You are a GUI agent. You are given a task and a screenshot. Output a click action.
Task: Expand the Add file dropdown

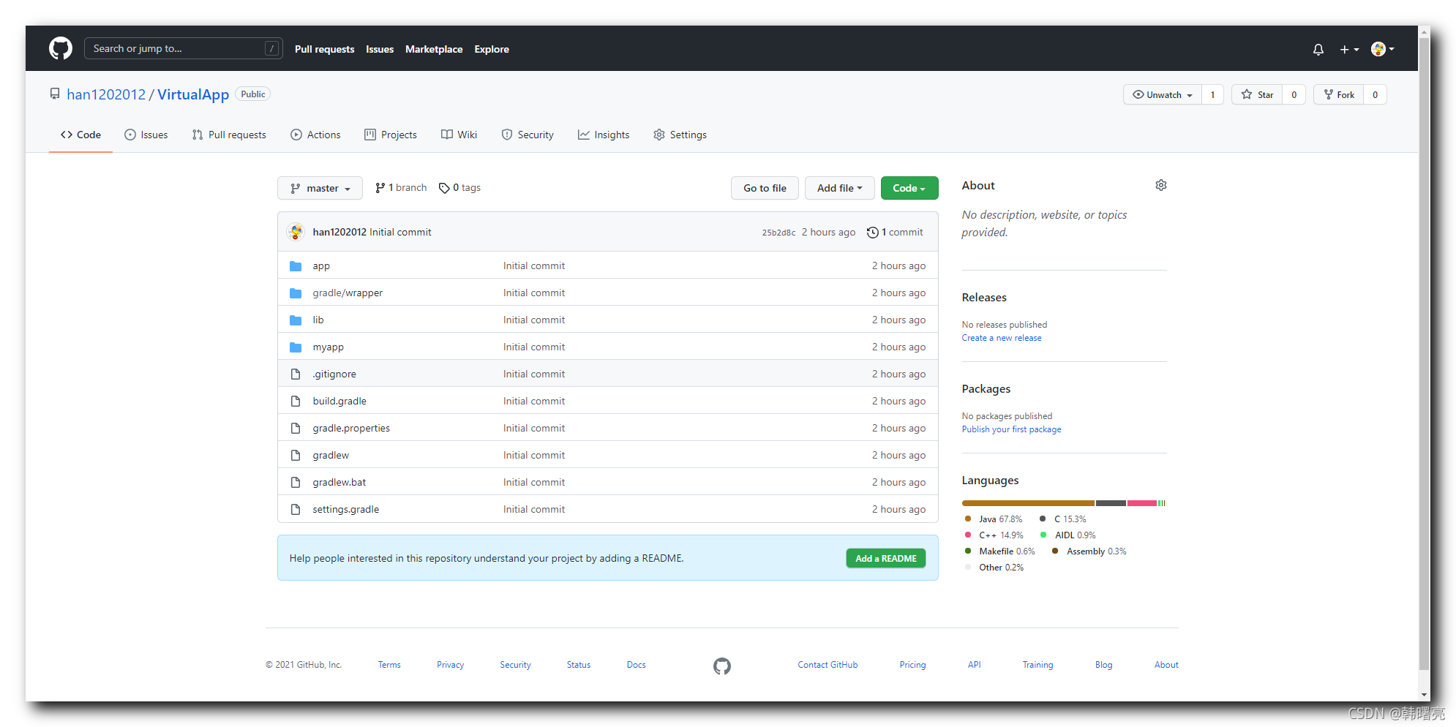(x=839, y=188)
